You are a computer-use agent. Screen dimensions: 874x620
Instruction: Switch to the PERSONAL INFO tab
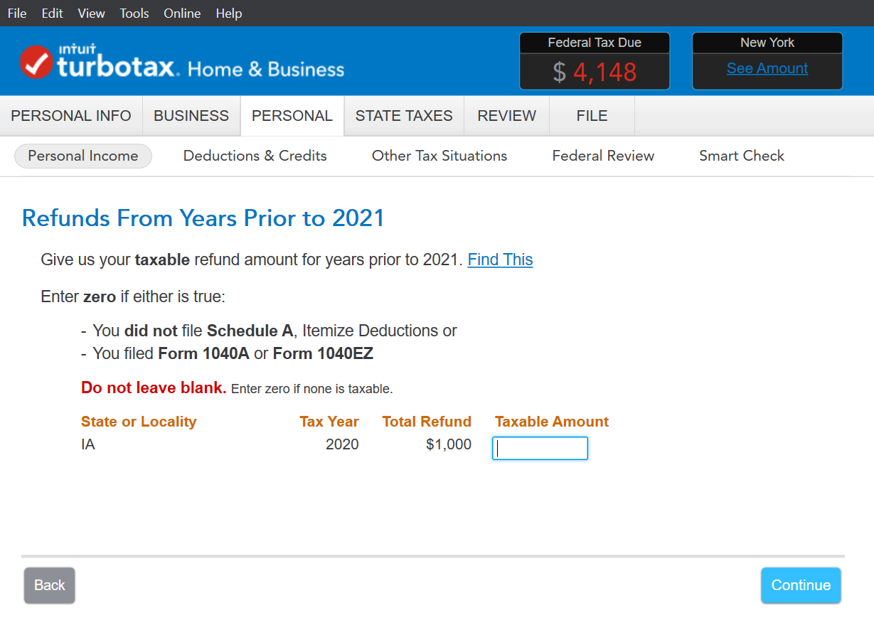(71, 116)
